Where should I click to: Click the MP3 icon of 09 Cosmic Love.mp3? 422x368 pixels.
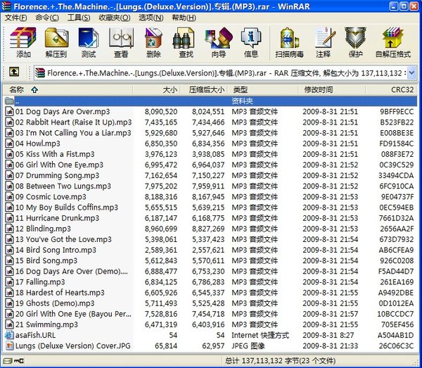pos(9,197)
